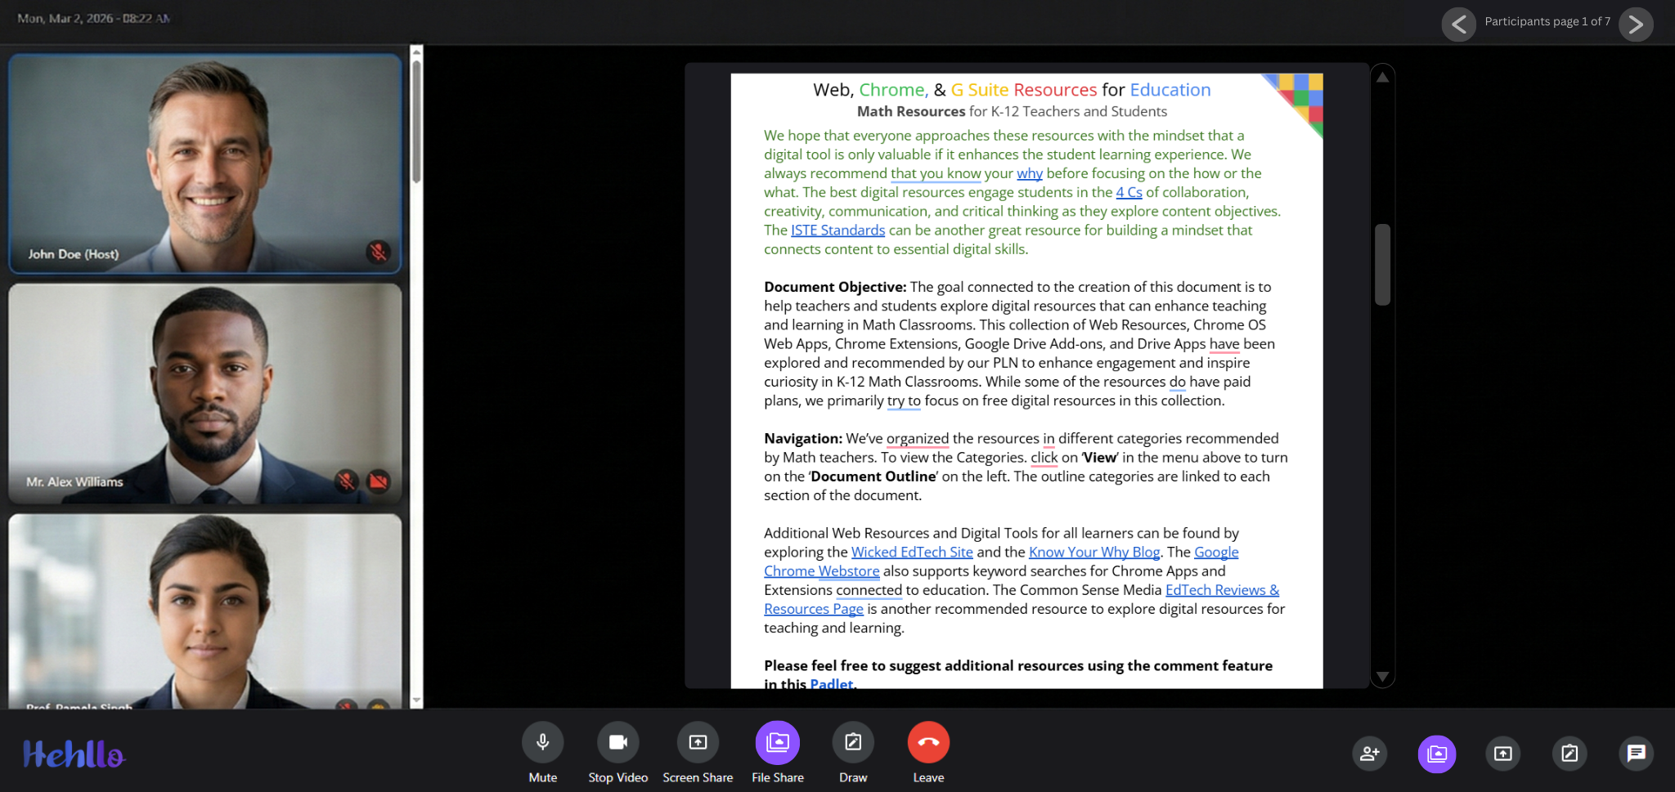Click the participant list scrollbar thumb

coord(416,121)
